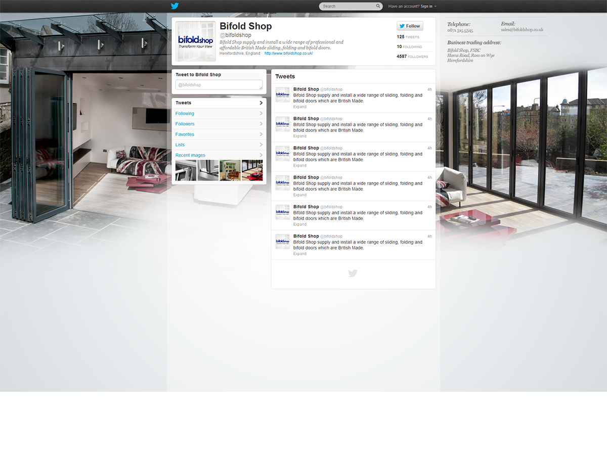Click into the @bifoldshop tweet box
The image size is (607, 455).
[x=219, y=85]
